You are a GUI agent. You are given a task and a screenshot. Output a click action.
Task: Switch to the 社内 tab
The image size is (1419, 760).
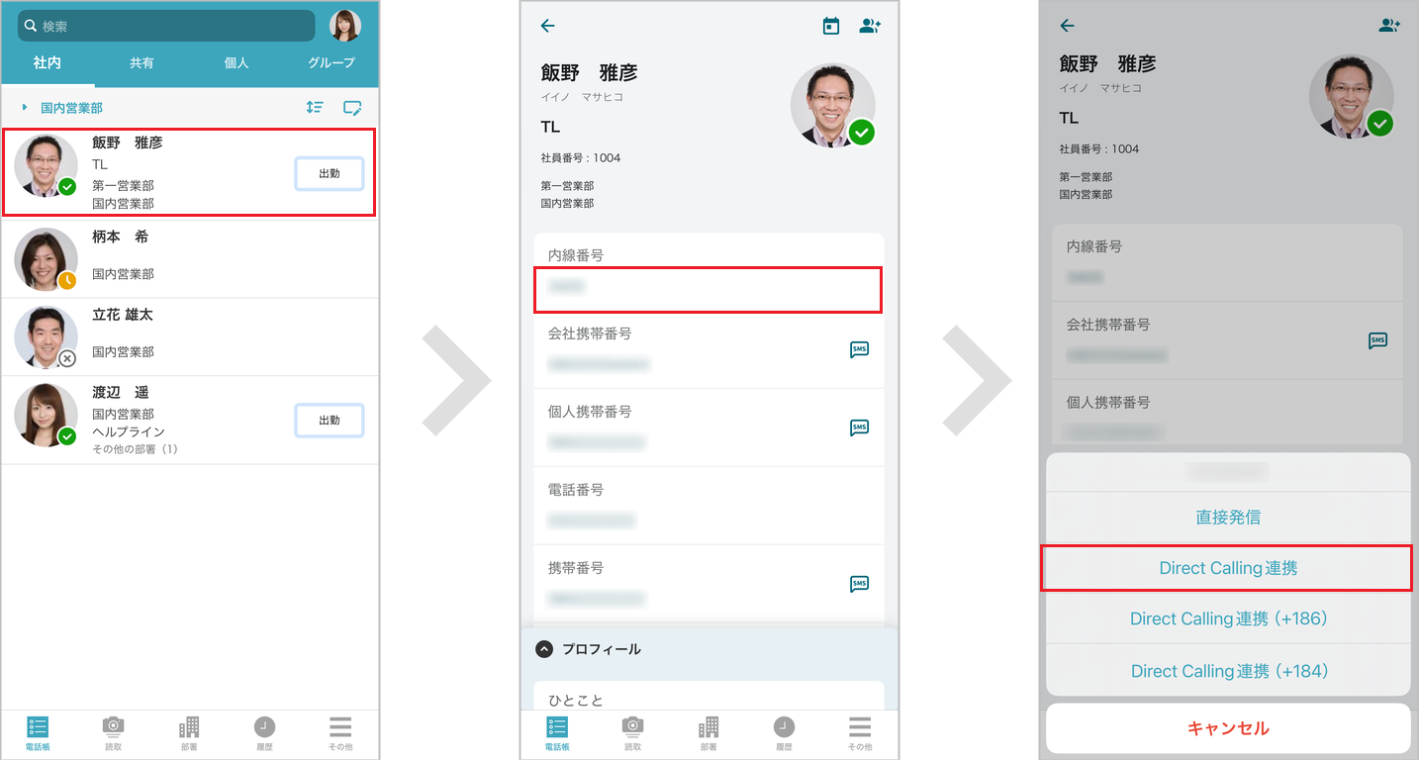tap(47, 63)
